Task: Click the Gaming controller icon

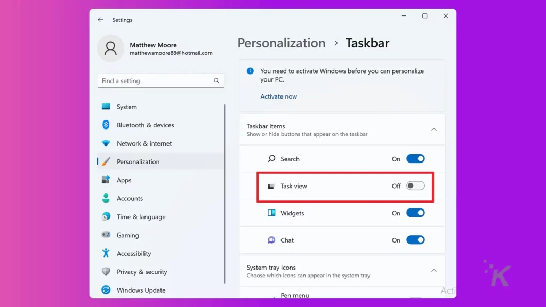Action: (x=106, y=235)
